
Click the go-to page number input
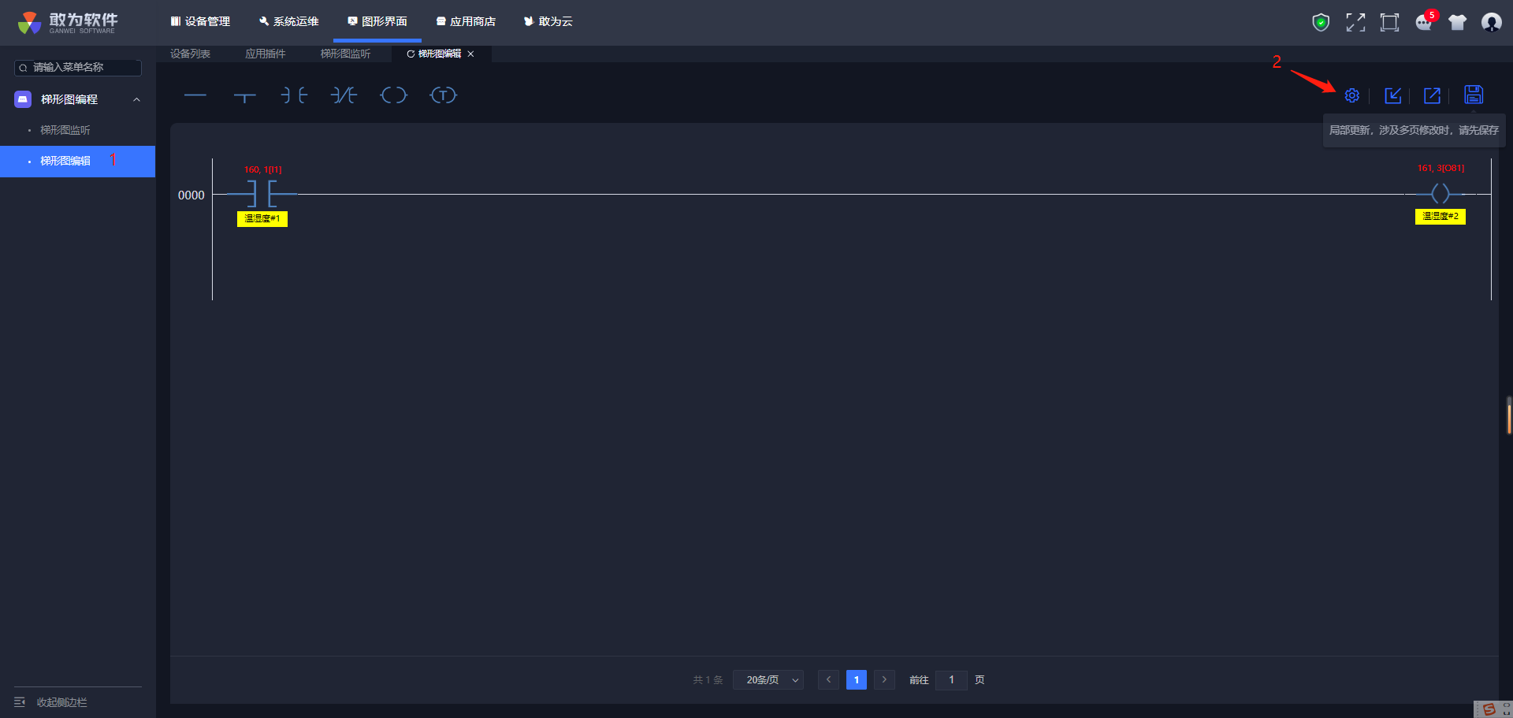pos(951,679)
